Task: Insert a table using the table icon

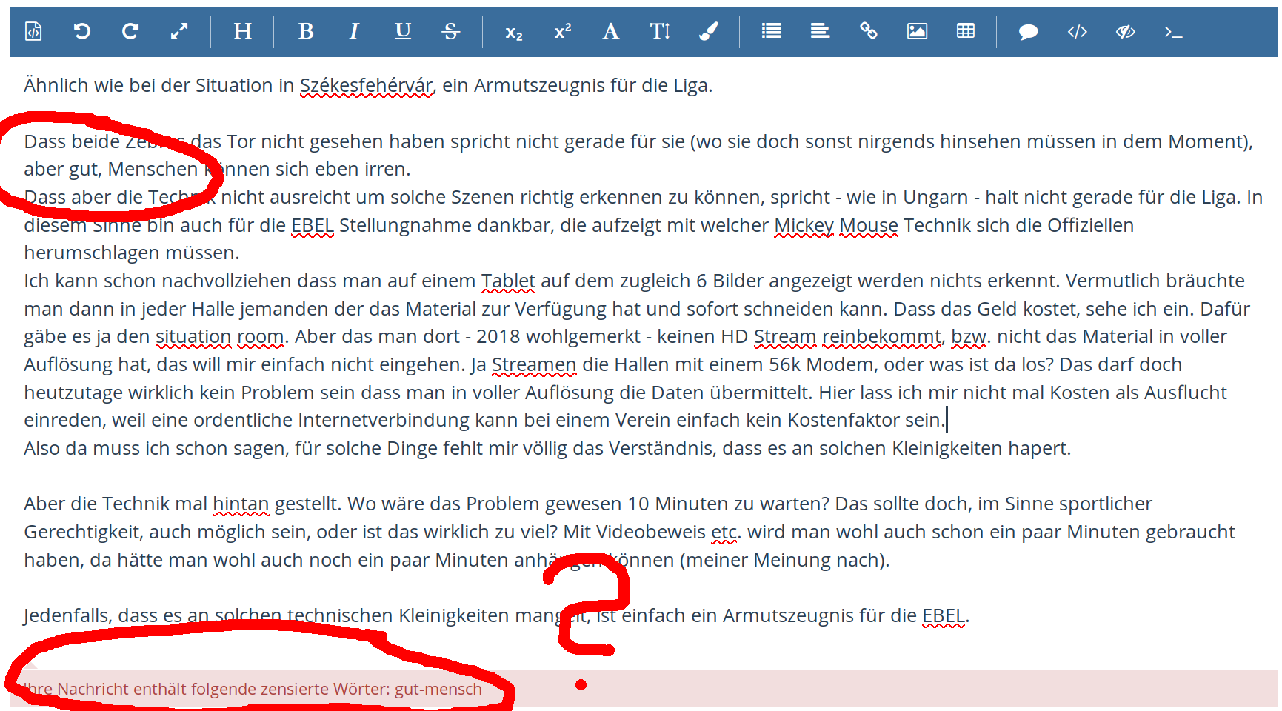Action: 965,31
